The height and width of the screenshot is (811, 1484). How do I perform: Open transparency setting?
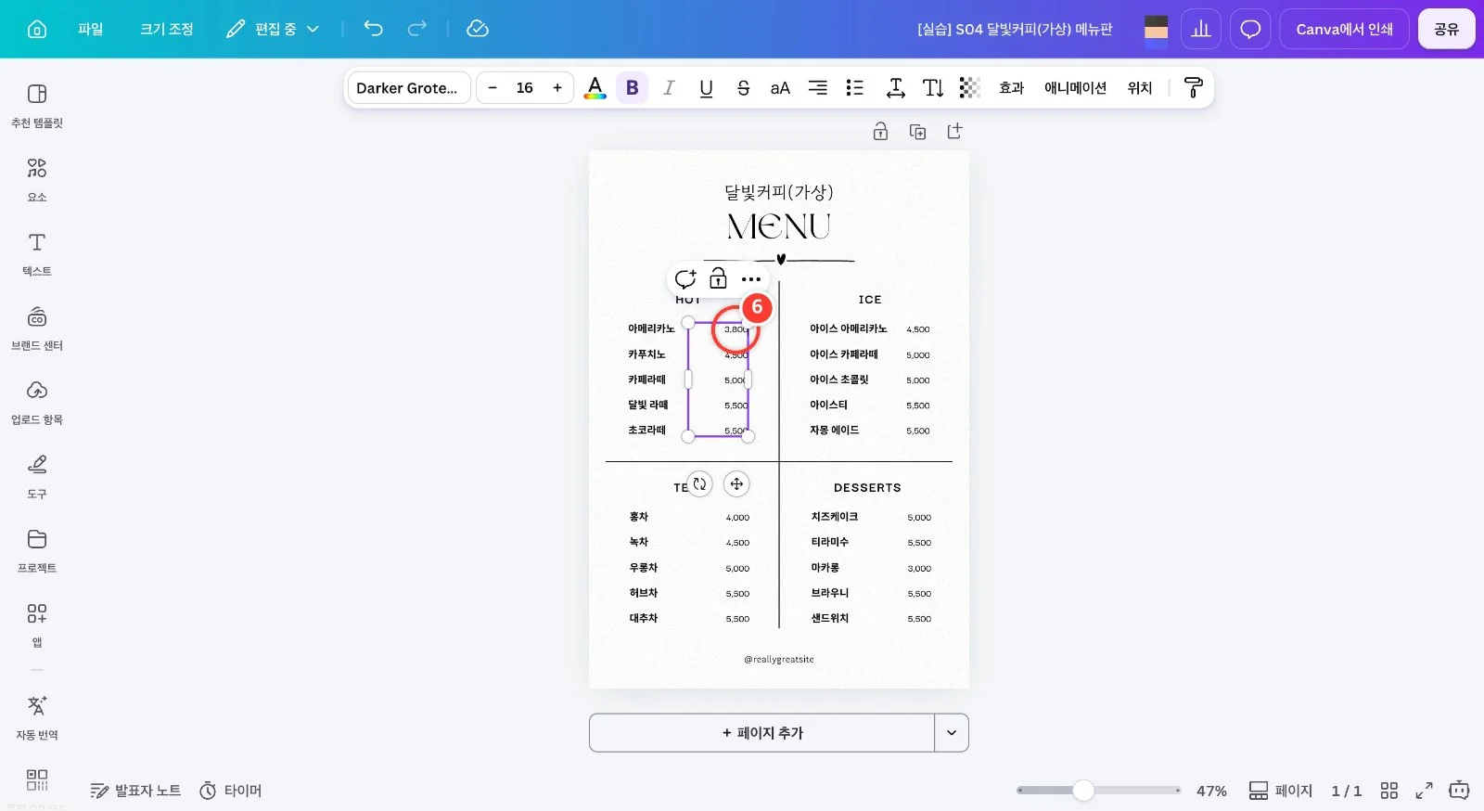click(x=969, y=88)
